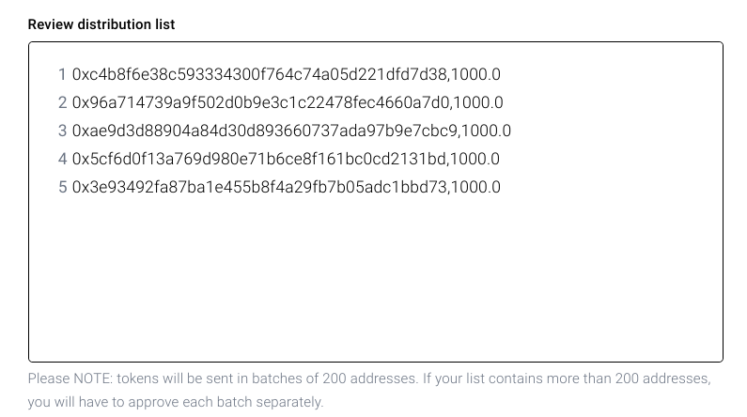This screenshot has height=417, width=747.
Task: Click the 1000.0 amount on line 4
Action: (x=476, y=159)
